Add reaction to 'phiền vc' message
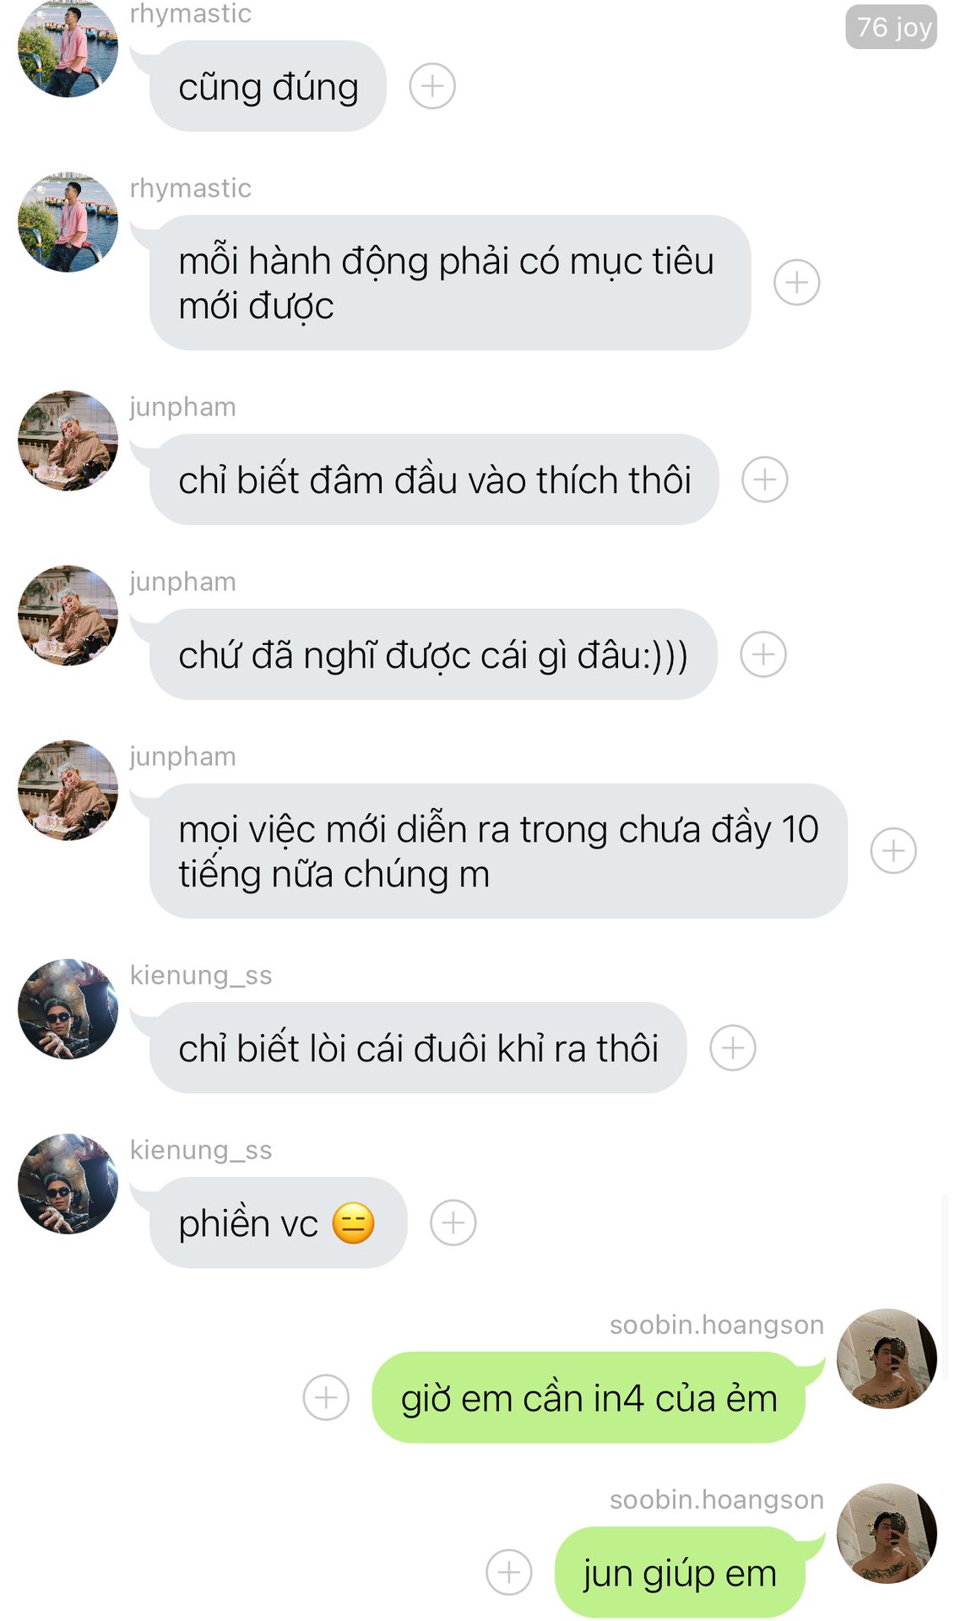 (453, 1223)
